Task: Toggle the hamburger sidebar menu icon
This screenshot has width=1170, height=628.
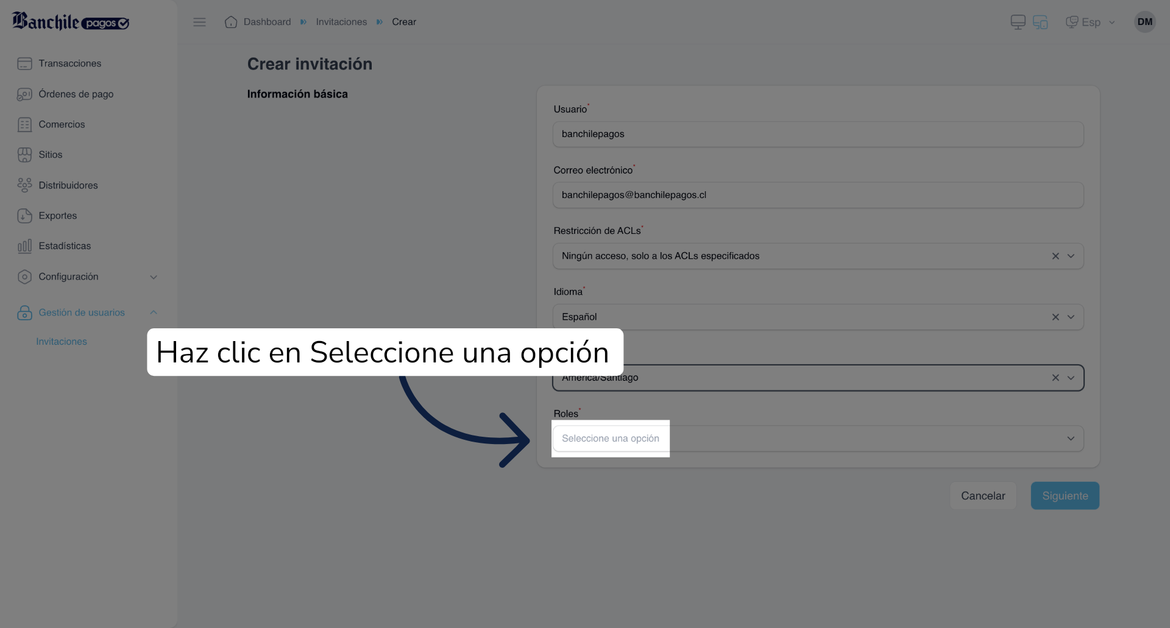Action: click(x=199, y=22)
